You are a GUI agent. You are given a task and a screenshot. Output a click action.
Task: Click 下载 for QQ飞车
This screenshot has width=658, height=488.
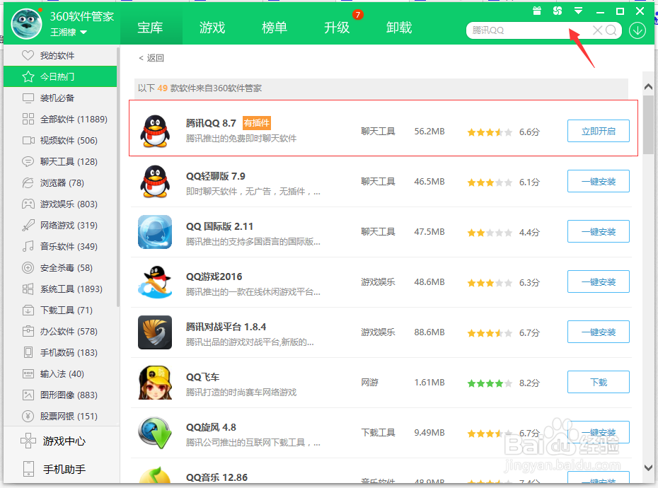pos(599,382)
